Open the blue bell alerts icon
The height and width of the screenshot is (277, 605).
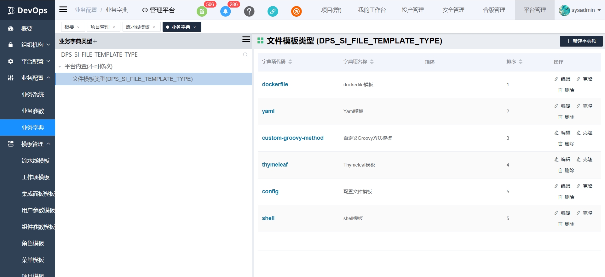click(x=225, y=12)
